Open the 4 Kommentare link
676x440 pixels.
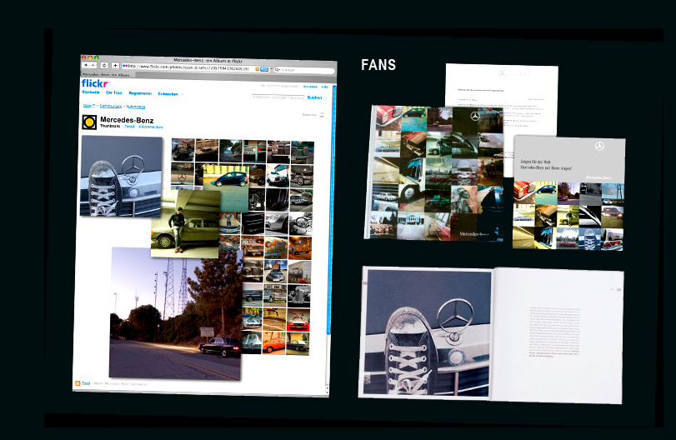coord(151,127)
